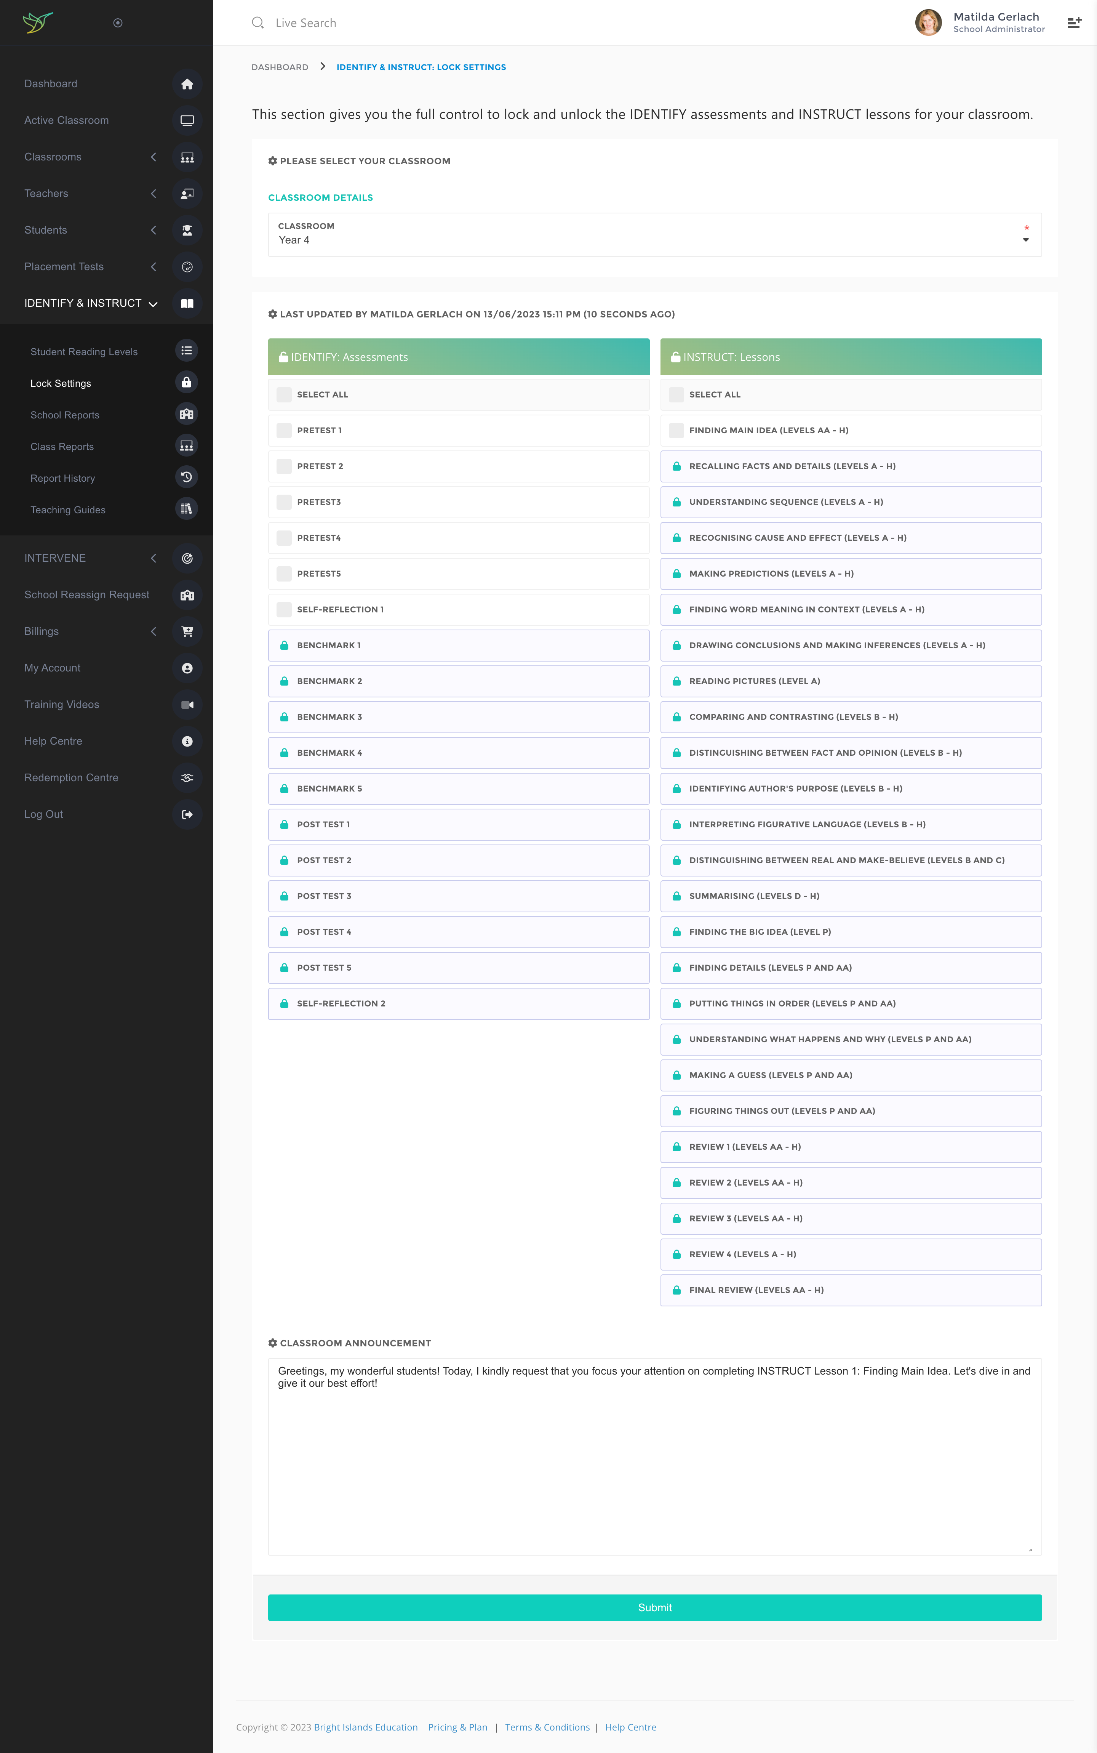Viewport: 1097px width, 1753px height.
Task: Click the Training Videos camera icon
Action: 187,705
